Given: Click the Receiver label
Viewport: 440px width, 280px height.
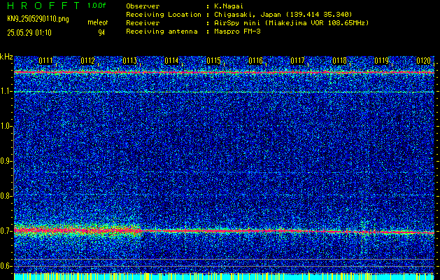Looking at the screenshot, I should click(x=143, y=22).
